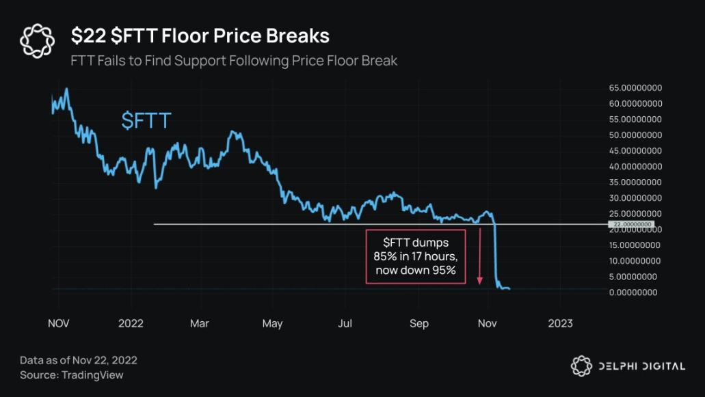Screen dimensions: 705x397
Task: Select the Jul label on time axis
Action: [345, 323]
